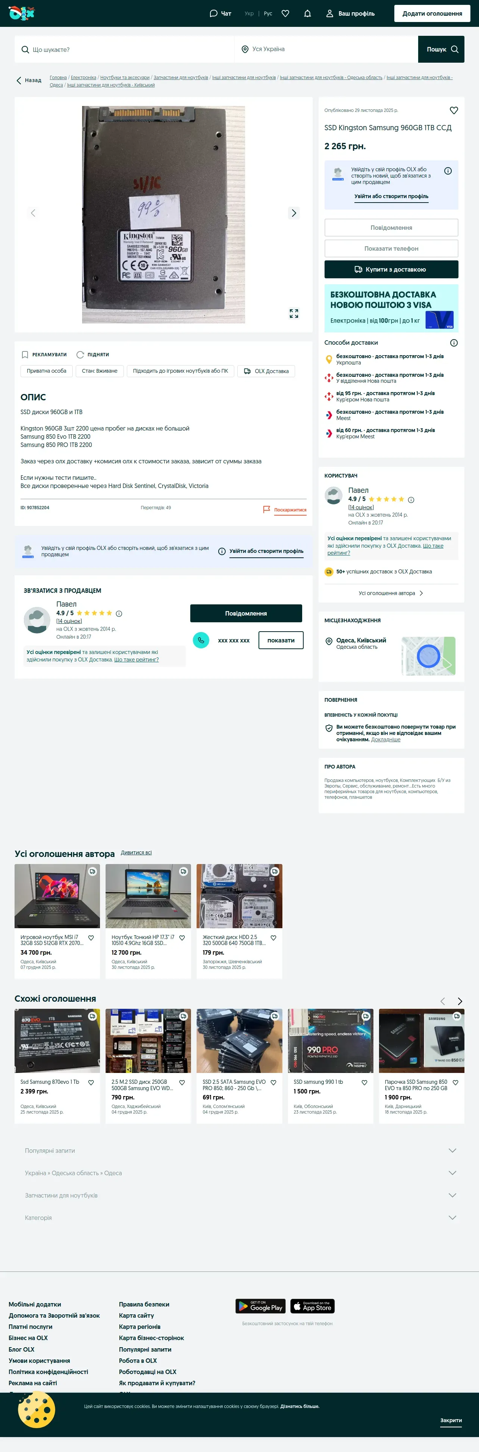
Task: Click the Пошук search button
Action: click(441, 50)
